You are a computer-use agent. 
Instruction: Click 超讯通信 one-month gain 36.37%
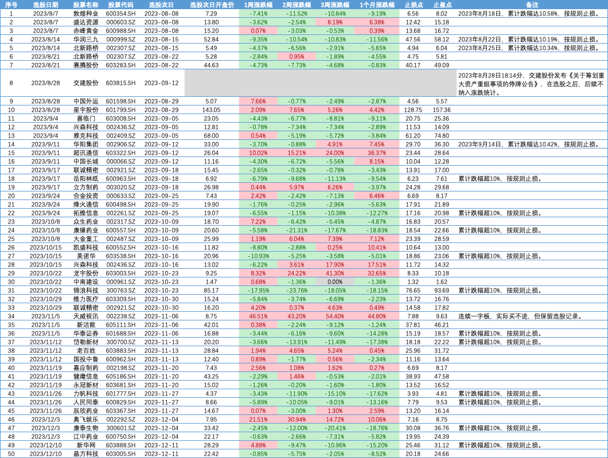[x=377, y=152]
